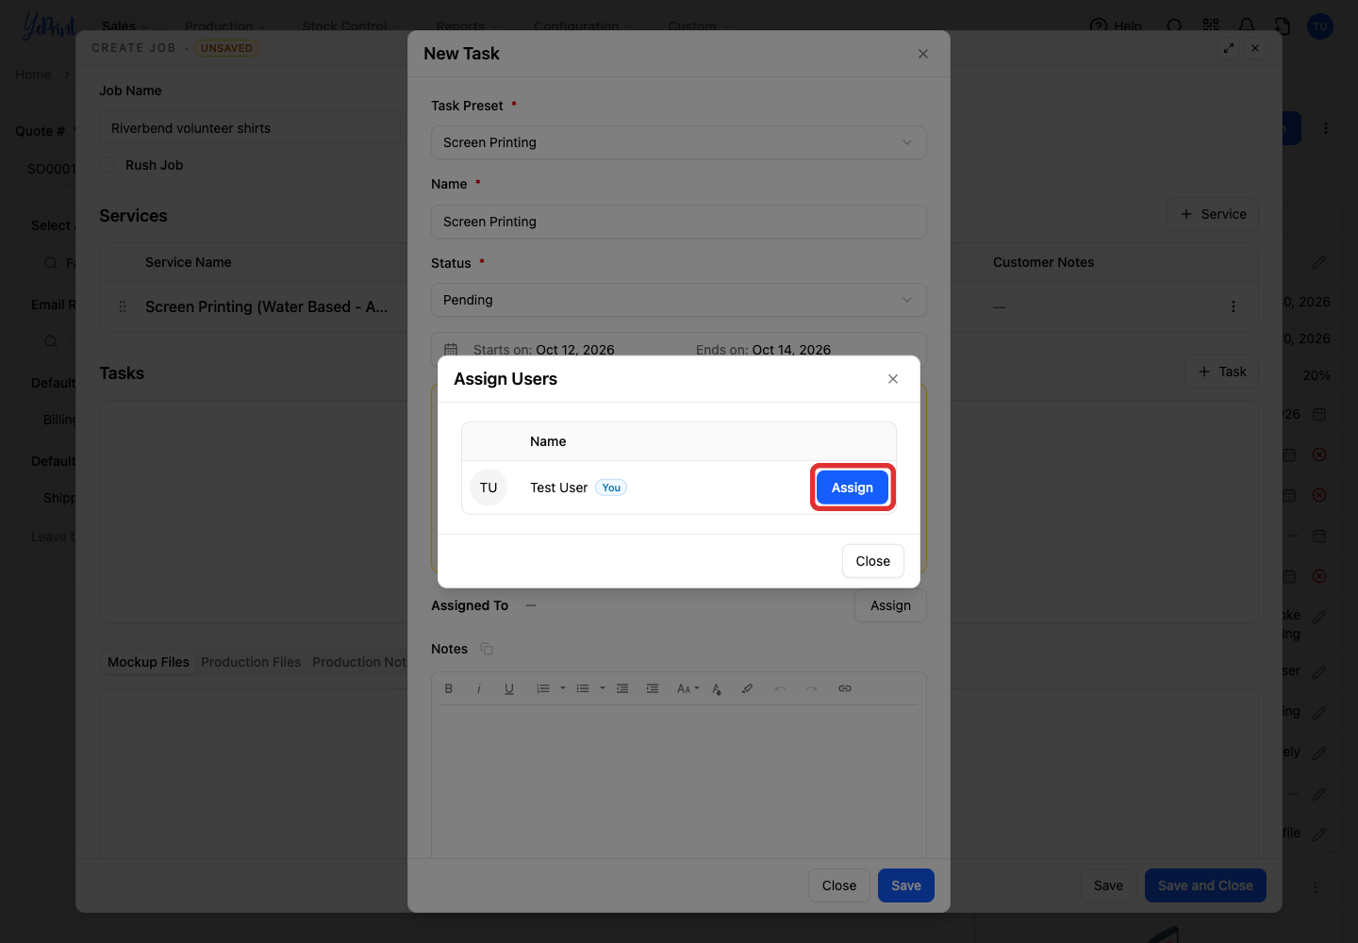Click undo icon in Notes toolbar

781,688
